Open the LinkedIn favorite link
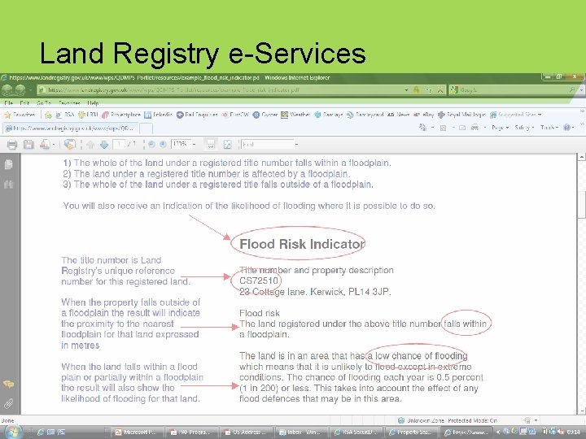The image size is (586, 439). click(x=158, y=115)
